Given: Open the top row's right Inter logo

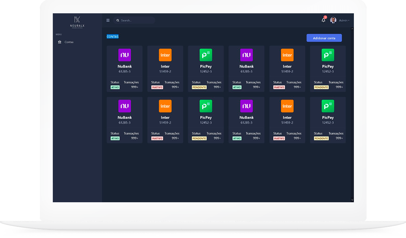Looking at the screenshot, I should tap(287, 55).
